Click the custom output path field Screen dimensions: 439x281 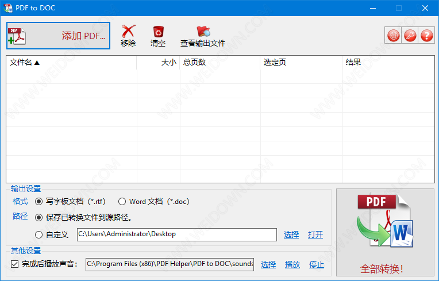[x=177, y=234]
